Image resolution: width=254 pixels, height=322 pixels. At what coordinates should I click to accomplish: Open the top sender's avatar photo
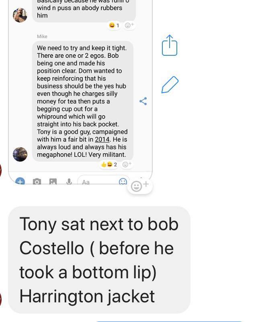(20, 15)
